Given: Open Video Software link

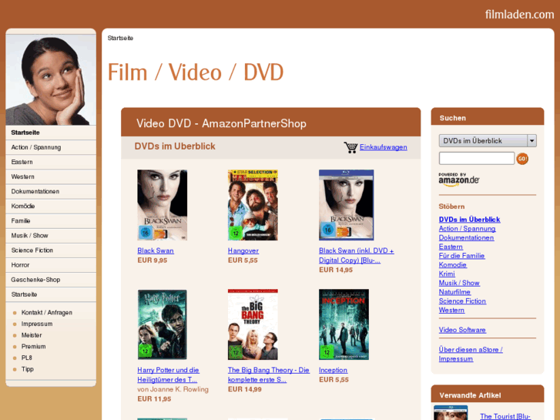Looking at the screenshot, I should coord(462,330).
